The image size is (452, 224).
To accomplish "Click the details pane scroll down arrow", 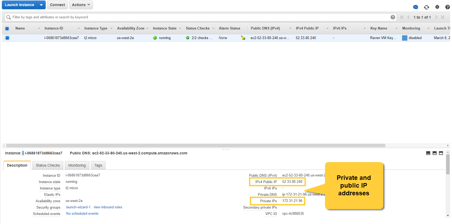I will tap(448, 215).
